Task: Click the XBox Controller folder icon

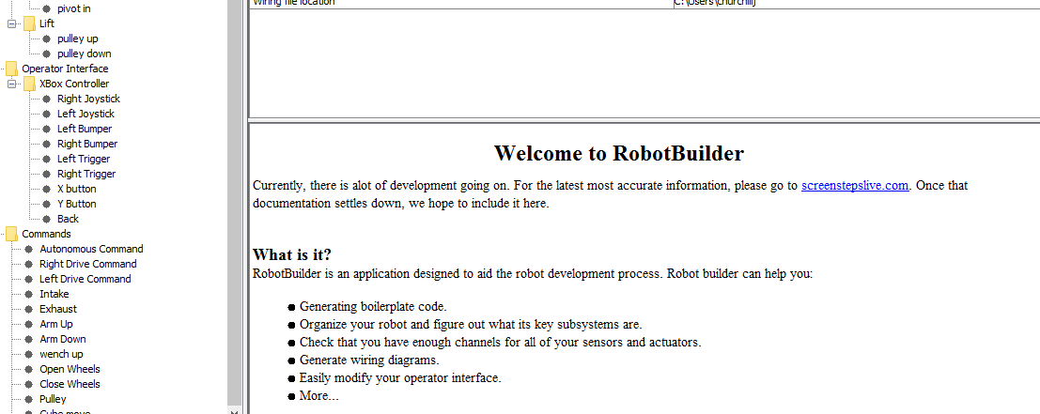Action: (29, 84)
